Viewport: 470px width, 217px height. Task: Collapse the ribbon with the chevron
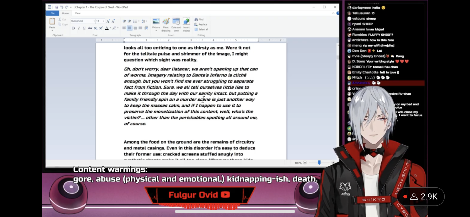(333, 13)
